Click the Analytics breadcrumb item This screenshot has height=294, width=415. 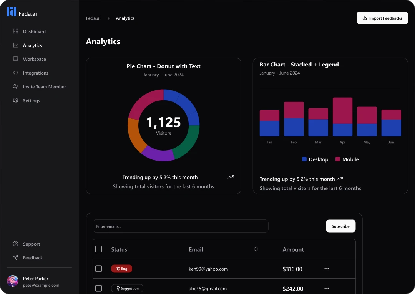tap(125, 18)
